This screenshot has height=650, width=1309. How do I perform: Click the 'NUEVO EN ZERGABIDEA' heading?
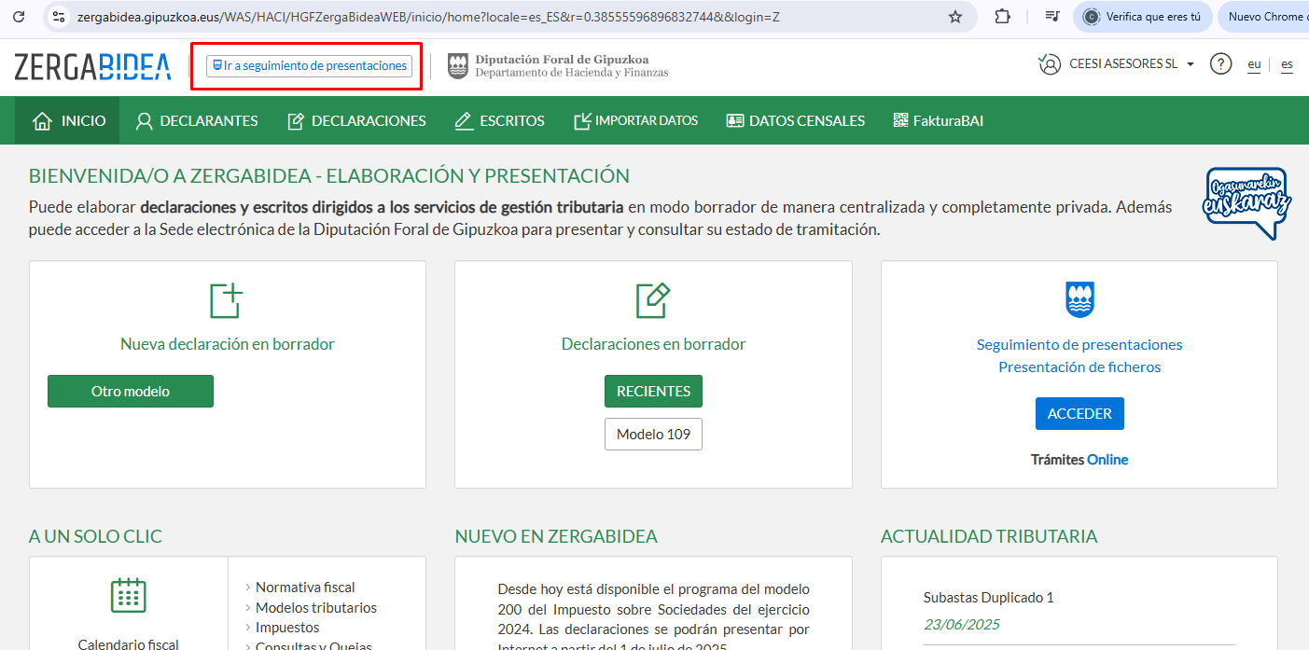pyautogui.click(x=556, y=536)
